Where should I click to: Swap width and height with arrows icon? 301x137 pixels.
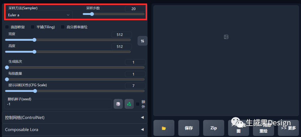click(142, 41)
